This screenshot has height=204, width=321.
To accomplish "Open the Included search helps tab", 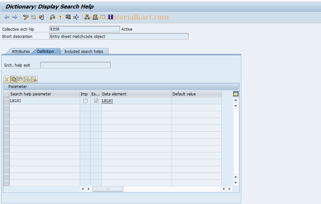I will click(84, 51).
